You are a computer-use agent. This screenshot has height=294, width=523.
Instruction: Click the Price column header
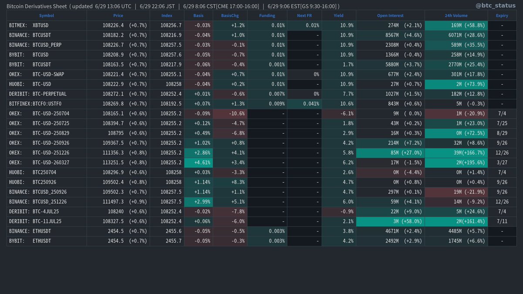click(118, 16)
